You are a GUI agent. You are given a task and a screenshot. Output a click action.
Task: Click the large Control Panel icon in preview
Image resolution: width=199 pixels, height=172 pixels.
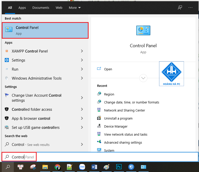tap(143, 30)
